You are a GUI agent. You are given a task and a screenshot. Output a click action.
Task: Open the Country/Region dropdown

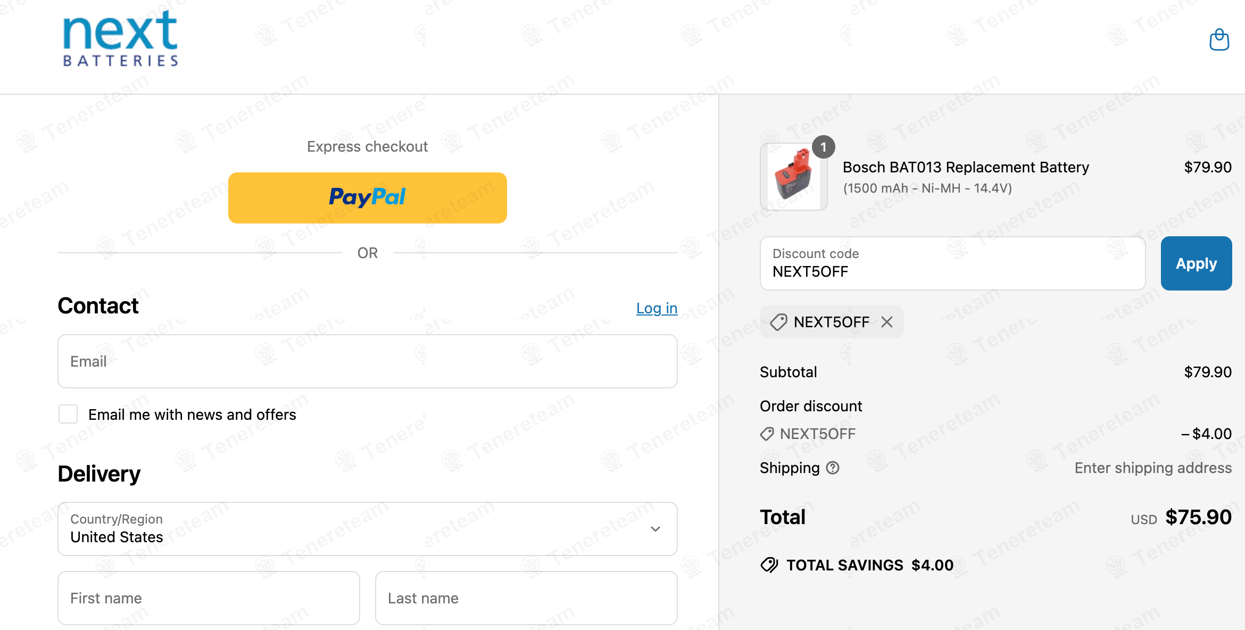click(x=367, y=529)
